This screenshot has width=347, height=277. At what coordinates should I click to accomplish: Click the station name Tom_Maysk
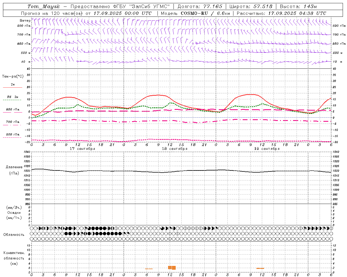tap(44, 6)
